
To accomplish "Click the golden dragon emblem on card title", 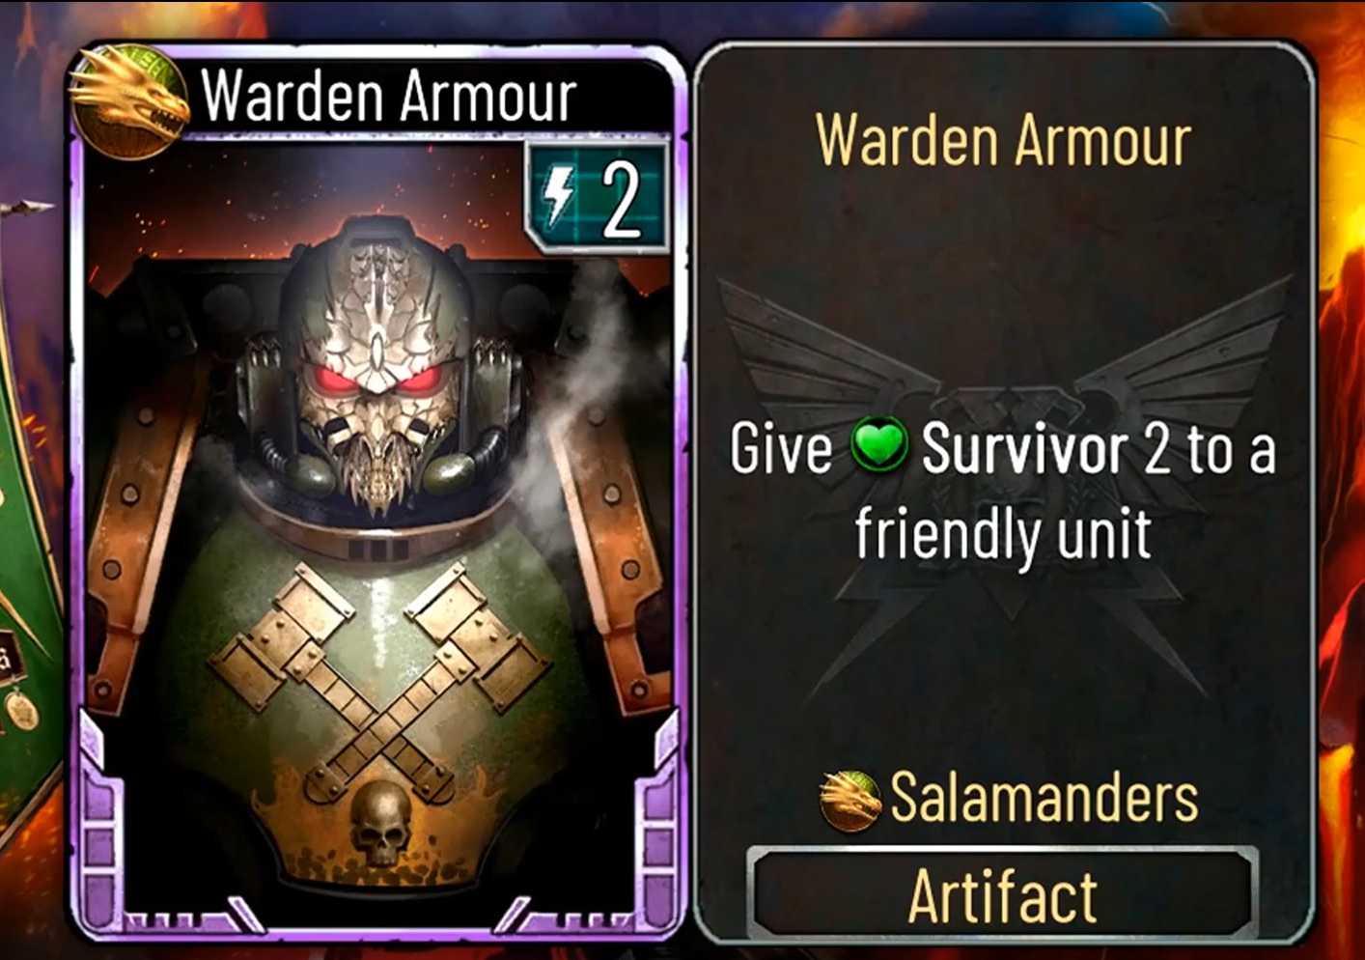I will pos(129,101).
